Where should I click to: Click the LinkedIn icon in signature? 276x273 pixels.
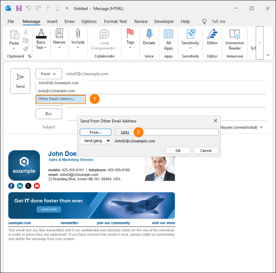pyautogui.click(x=20, y=186)
